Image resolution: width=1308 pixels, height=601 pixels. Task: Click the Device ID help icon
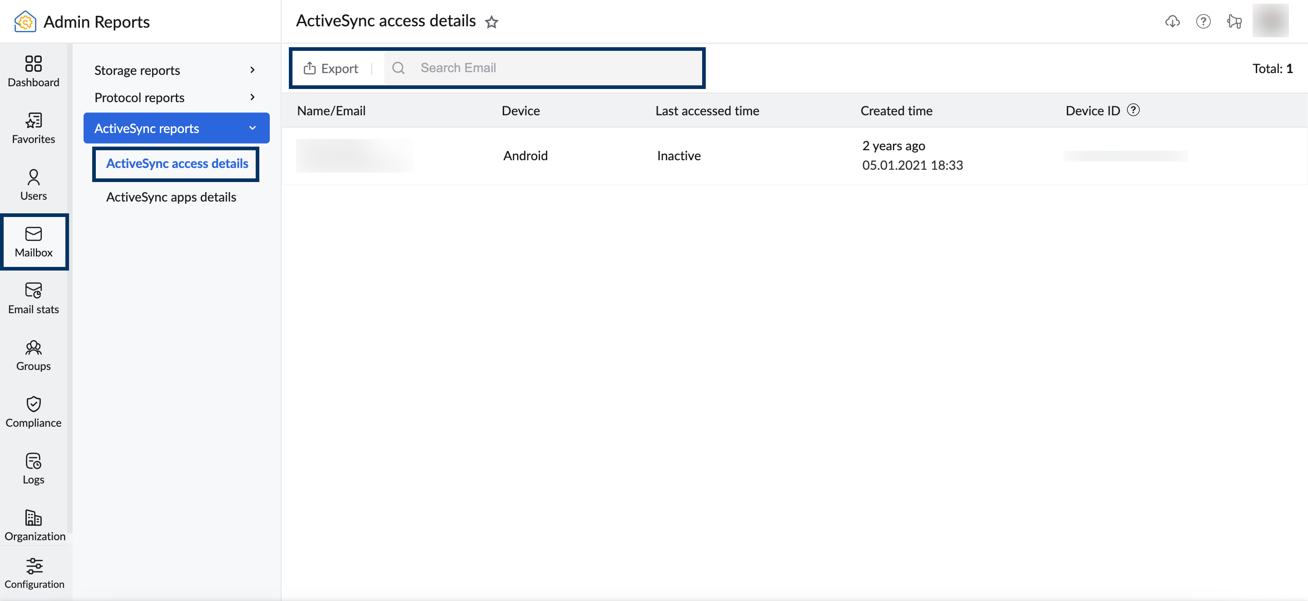(1133, 110)
